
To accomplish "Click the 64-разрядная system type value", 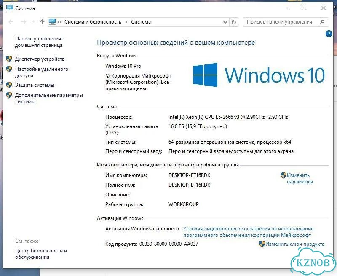I will 230,142.
